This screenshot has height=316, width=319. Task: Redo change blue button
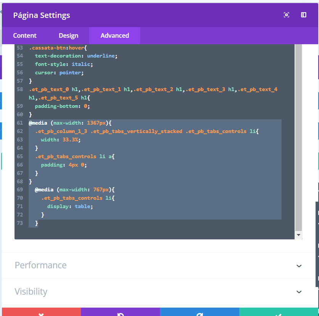coord(199,312)
